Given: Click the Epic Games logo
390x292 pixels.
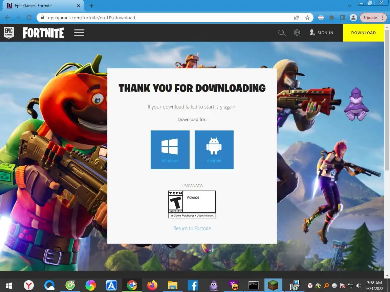Looking at the screenshot, I should click(x=9, y=32).
